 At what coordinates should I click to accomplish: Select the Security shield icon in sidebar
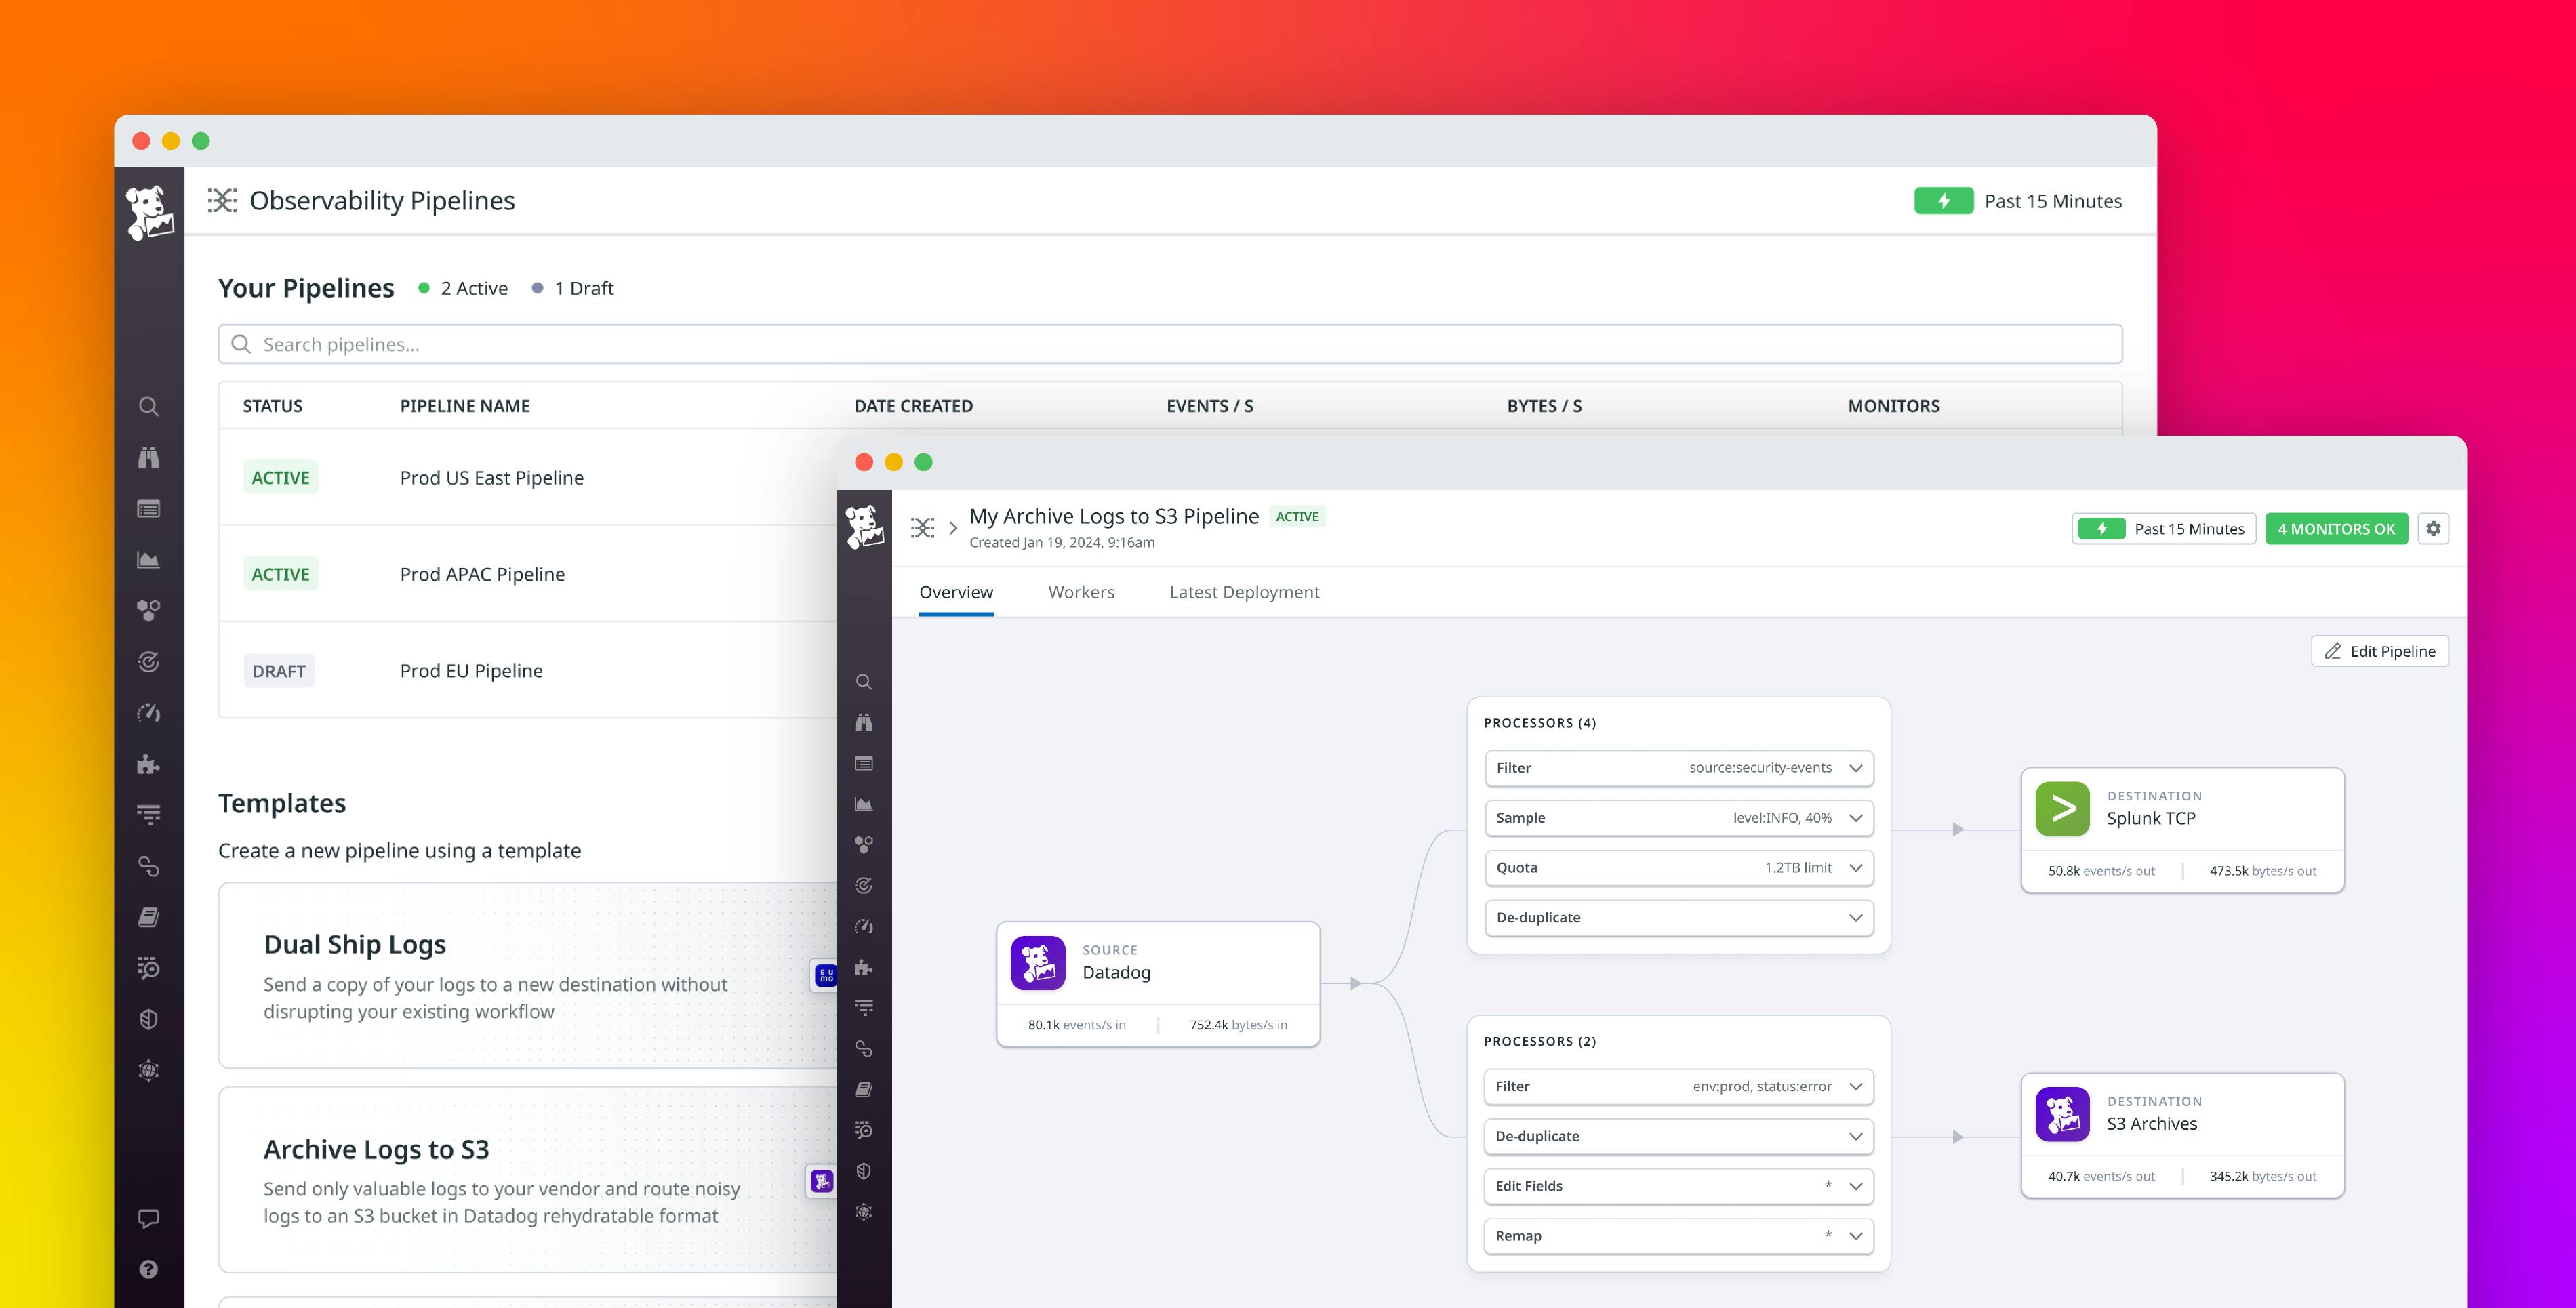tap(149, 1019)
